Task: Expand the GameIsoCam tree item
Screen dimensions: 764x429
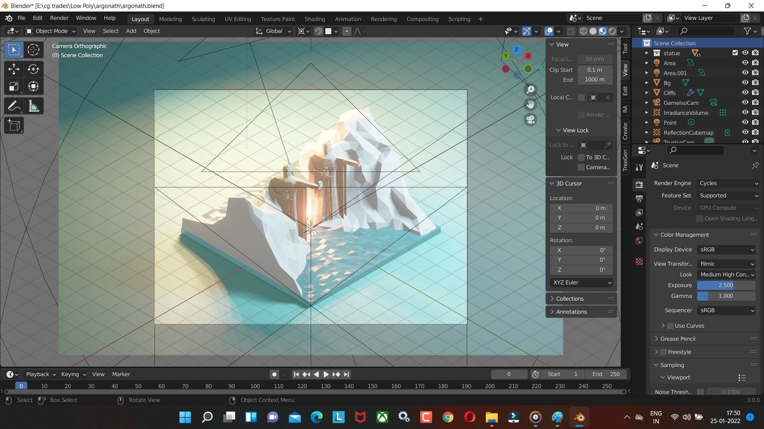Action: 647,102
